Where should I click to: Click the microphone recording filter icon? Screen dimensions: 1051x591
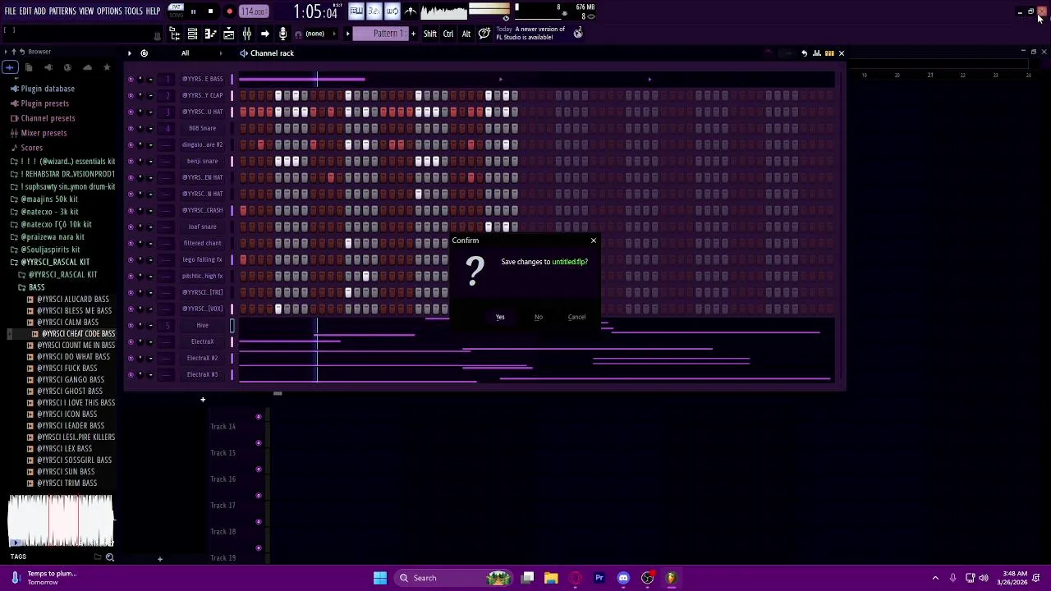coord(282,34)
